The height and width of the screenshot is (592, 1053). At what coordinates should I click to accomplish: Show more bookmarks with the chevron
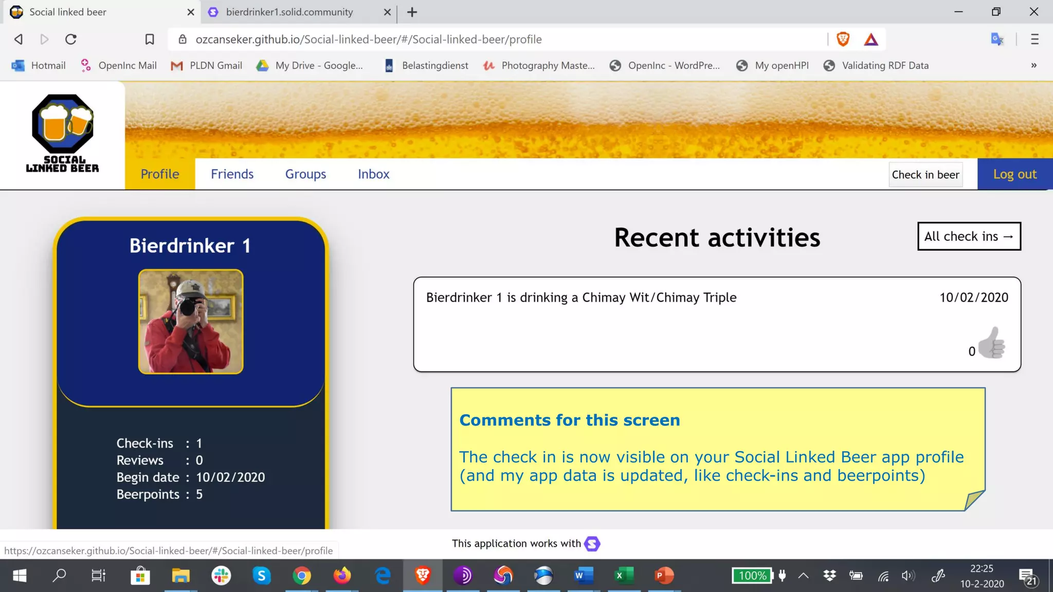[x=1033, y=65]
